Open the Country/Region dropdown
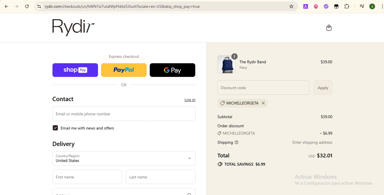384x195 pixels. click(x=124, y=158)
